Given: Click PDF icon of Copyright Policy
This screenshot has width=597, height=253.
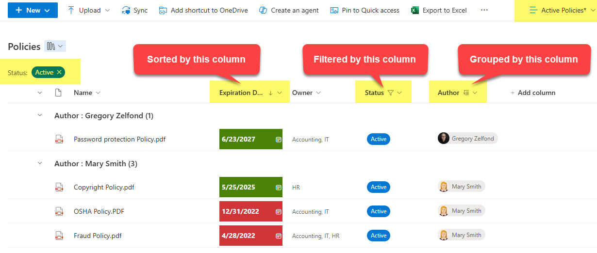Looking at the screenshot, I should pyautogui.click(x=59, y=187).
